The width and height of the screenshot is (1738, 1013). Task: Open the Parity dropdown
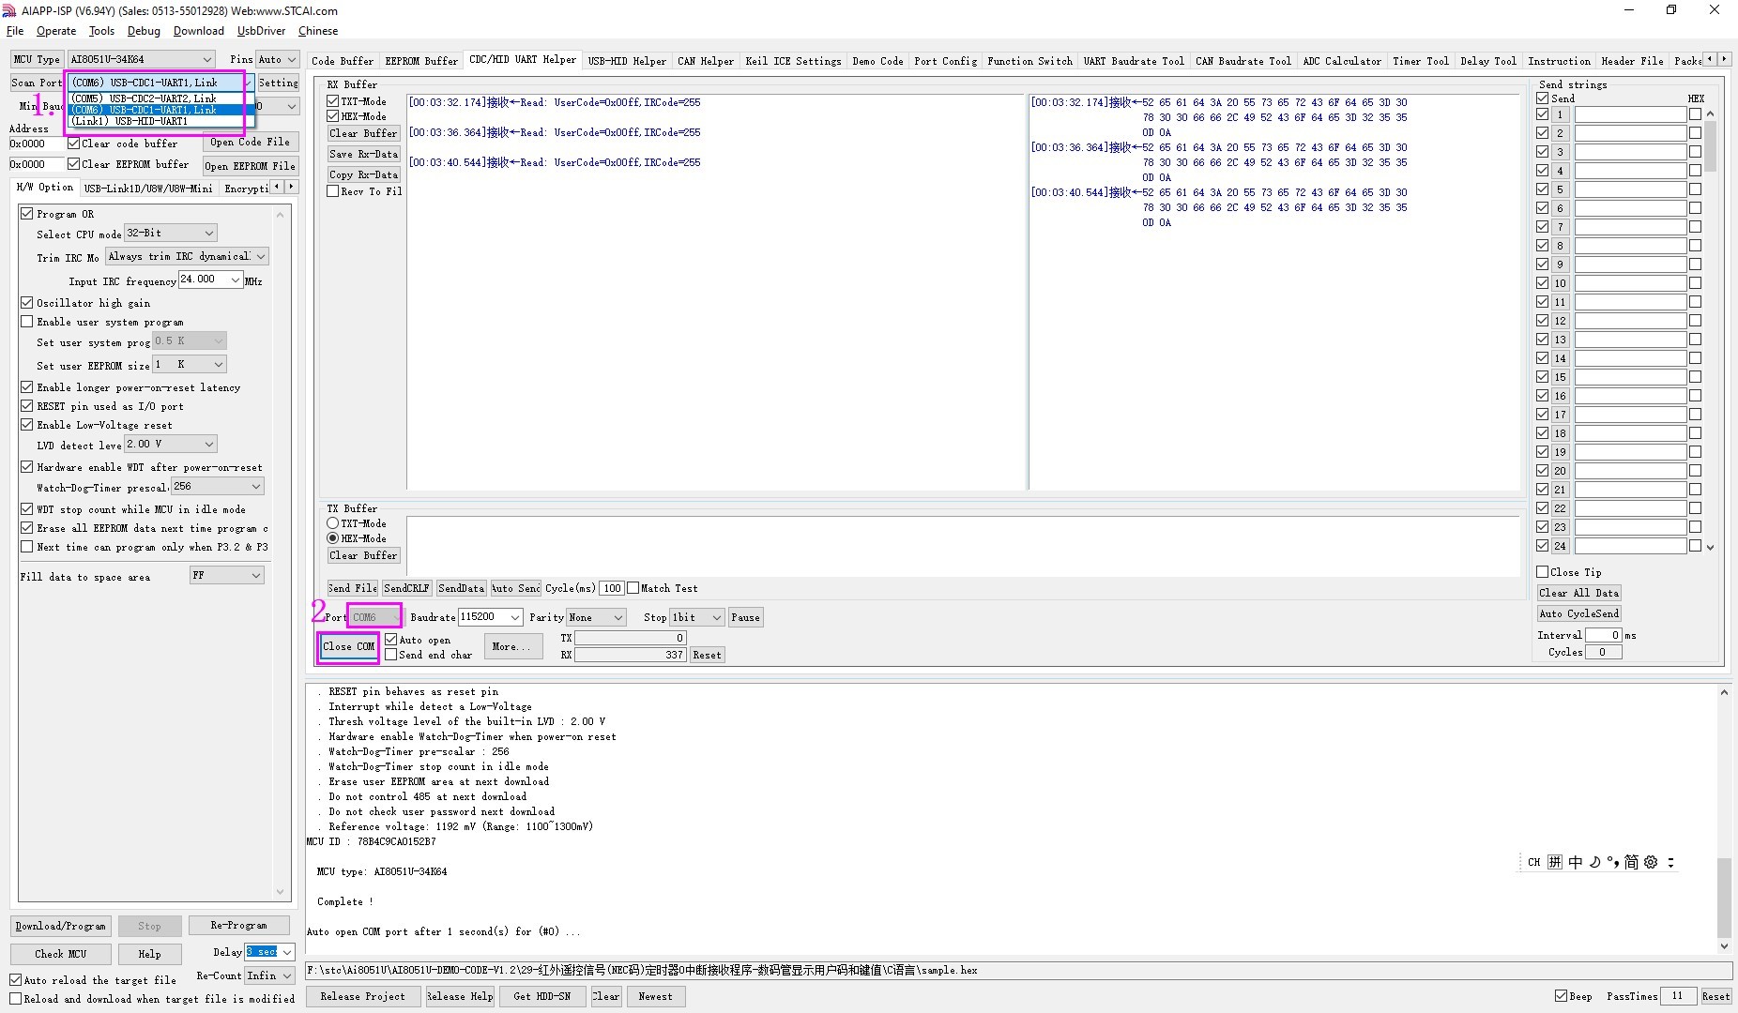(617, 617)
